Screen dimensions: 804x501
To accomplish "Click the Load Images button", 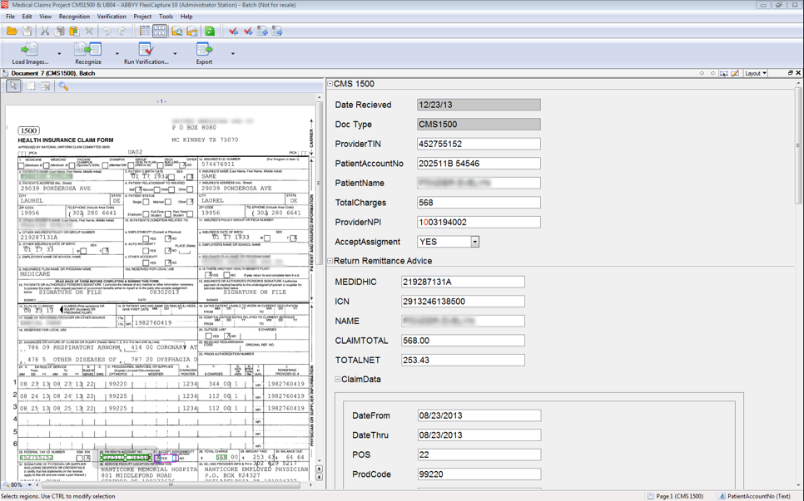I will click(30, 54).
